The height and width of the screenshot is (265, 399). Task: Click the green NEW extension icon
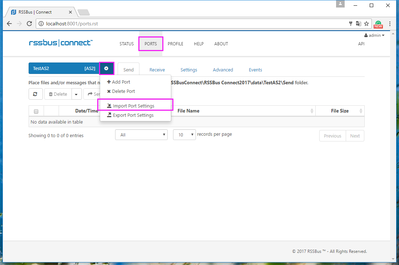tap(378, 24)
